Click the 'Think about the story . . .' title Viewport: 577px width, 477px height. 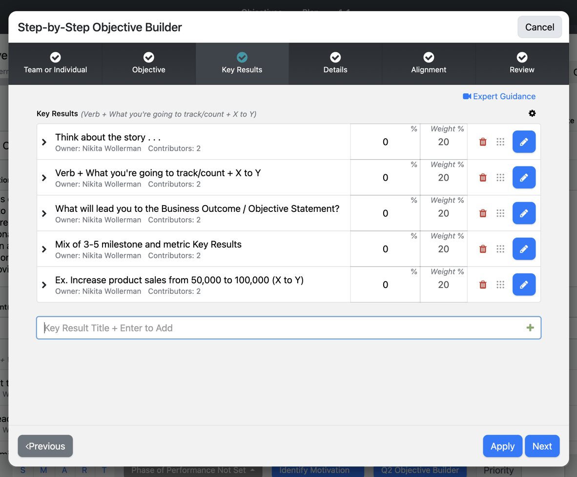[108, 137]
